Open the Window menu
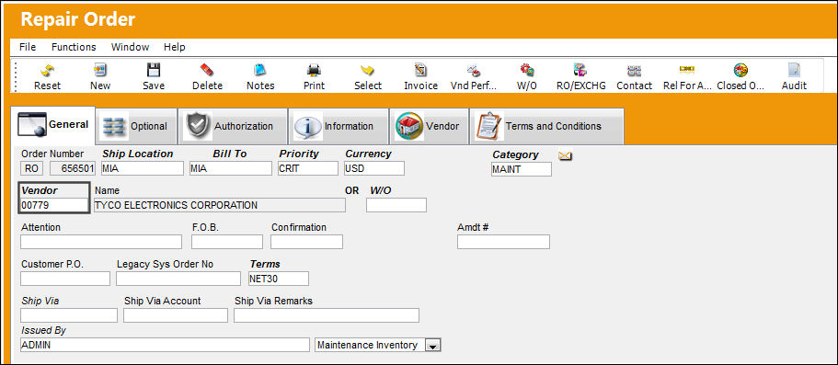This screenshot has width=838, height=365. click(130, 47)
